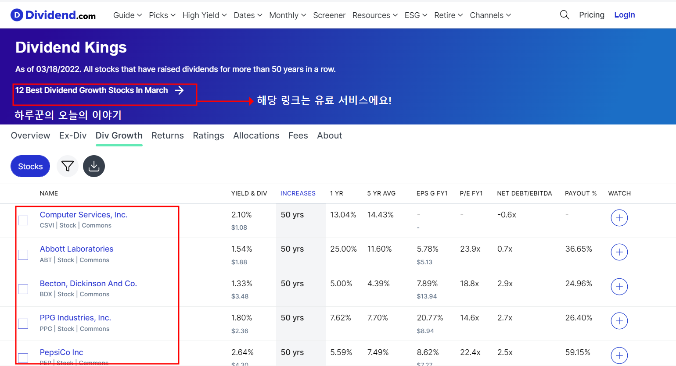Tick the Becton, Dickinson And Co. checkbox
676x366 pixels.
point(23,289)
